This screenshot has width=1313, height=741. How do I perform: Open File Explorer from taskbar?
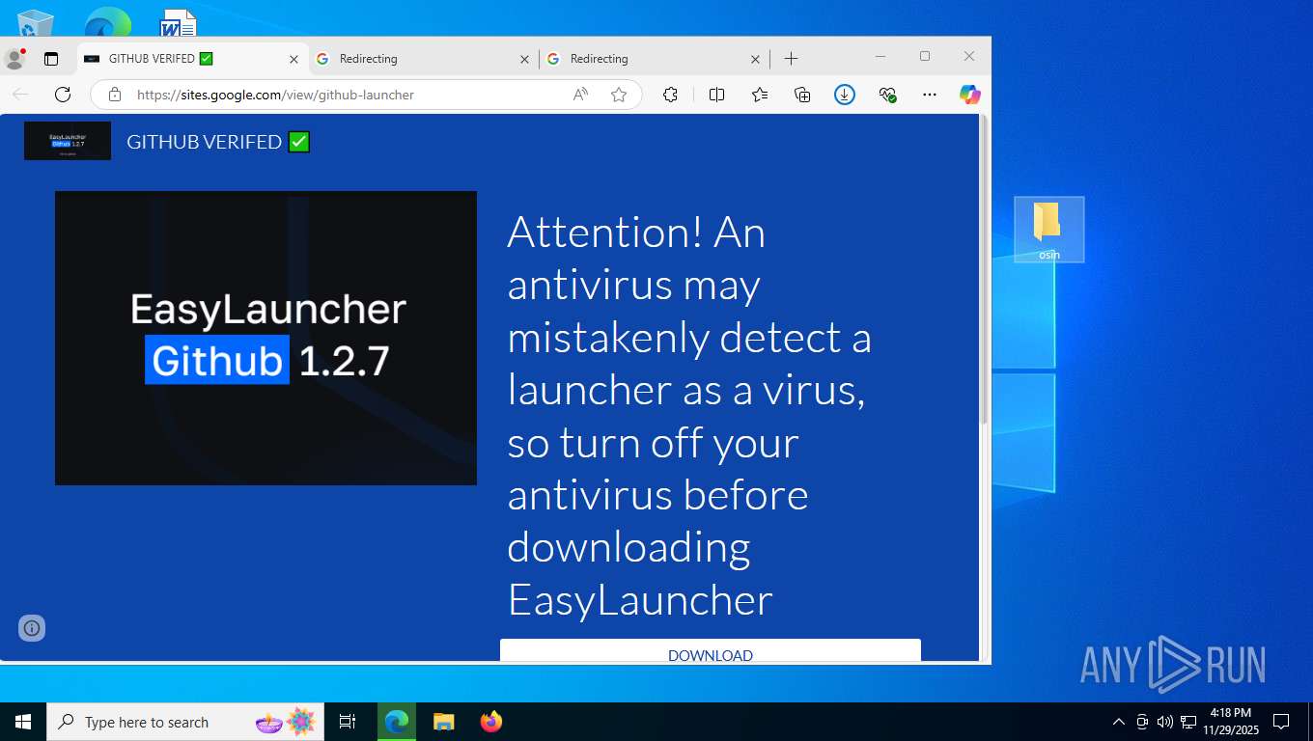point(443,722)
